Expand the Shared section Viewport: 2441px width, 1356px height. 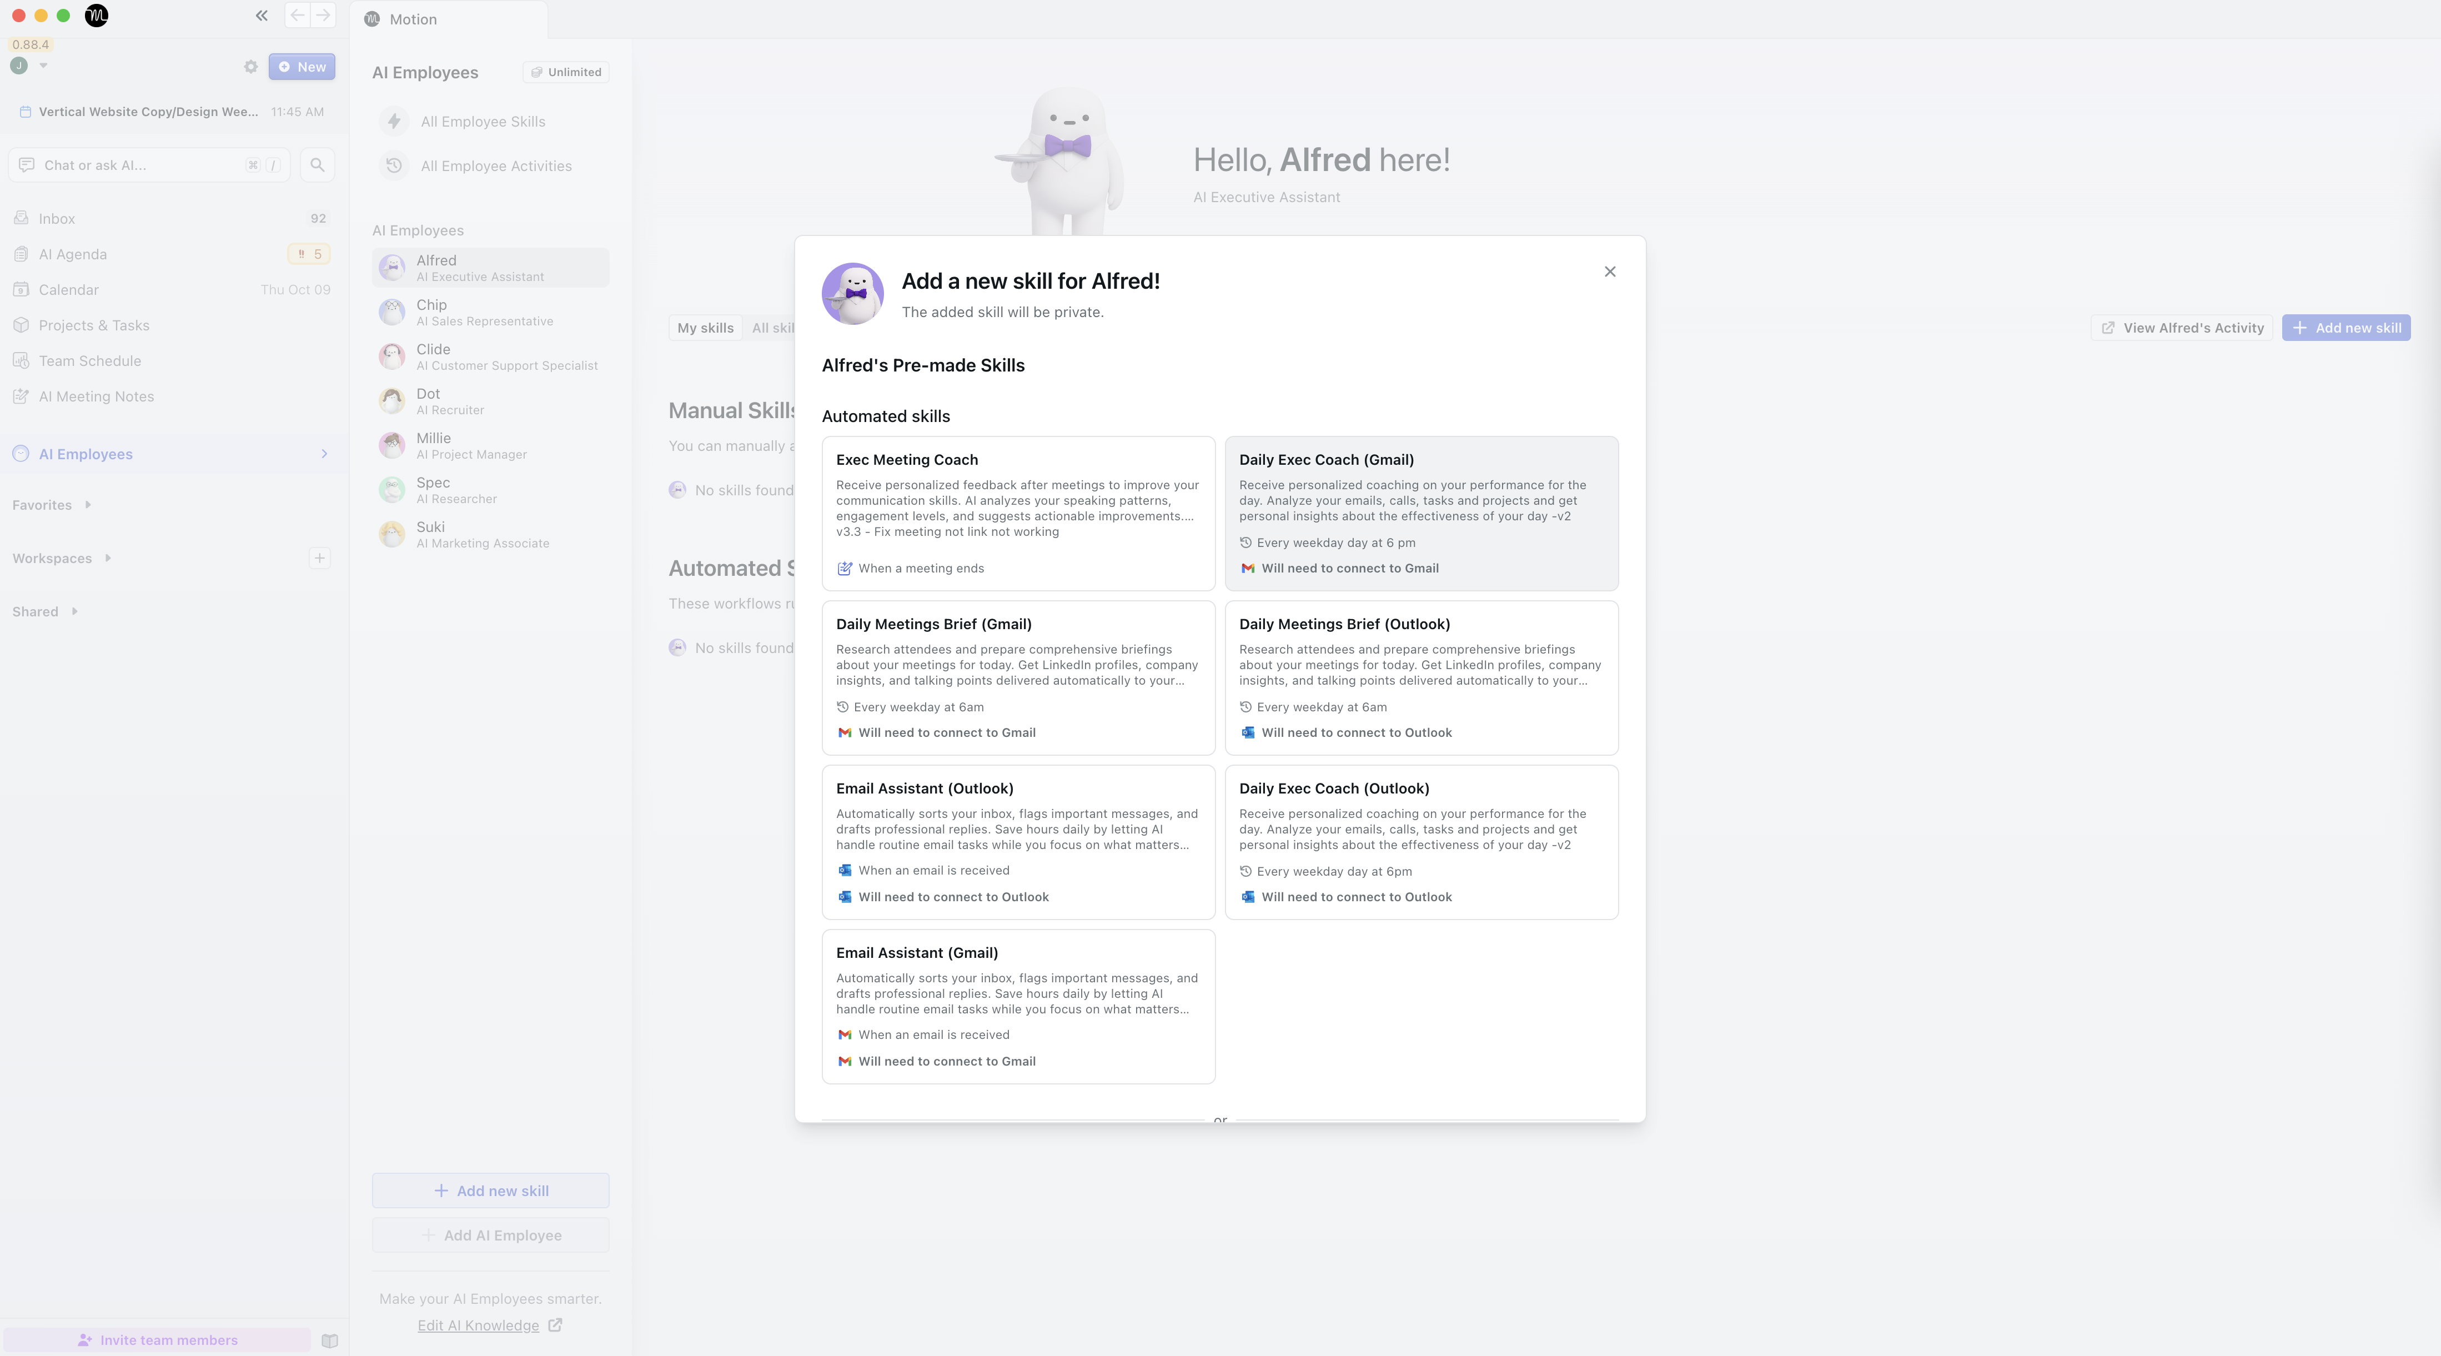point(75,611)
